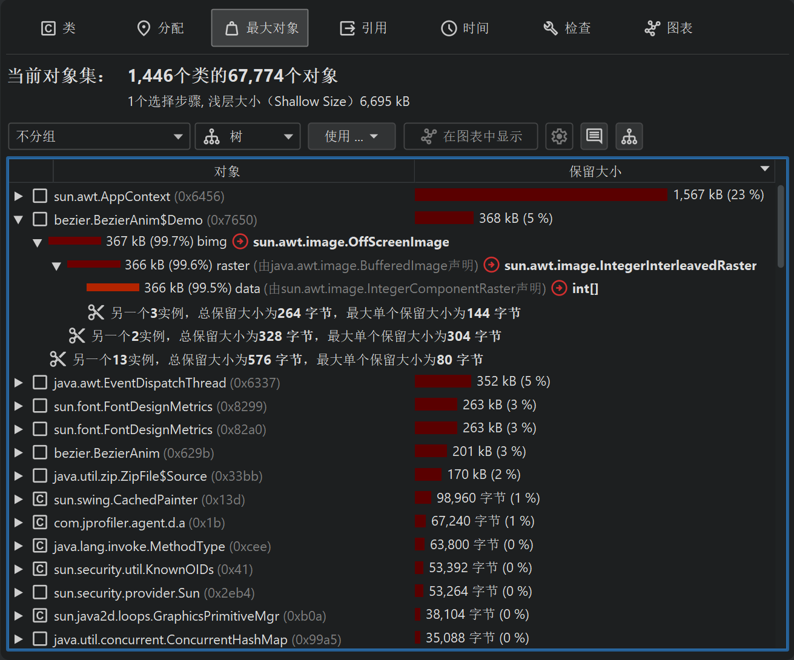Sort by the 保留大小 column header
This screenshot has width=794, height=660.
tap(595, 171)
